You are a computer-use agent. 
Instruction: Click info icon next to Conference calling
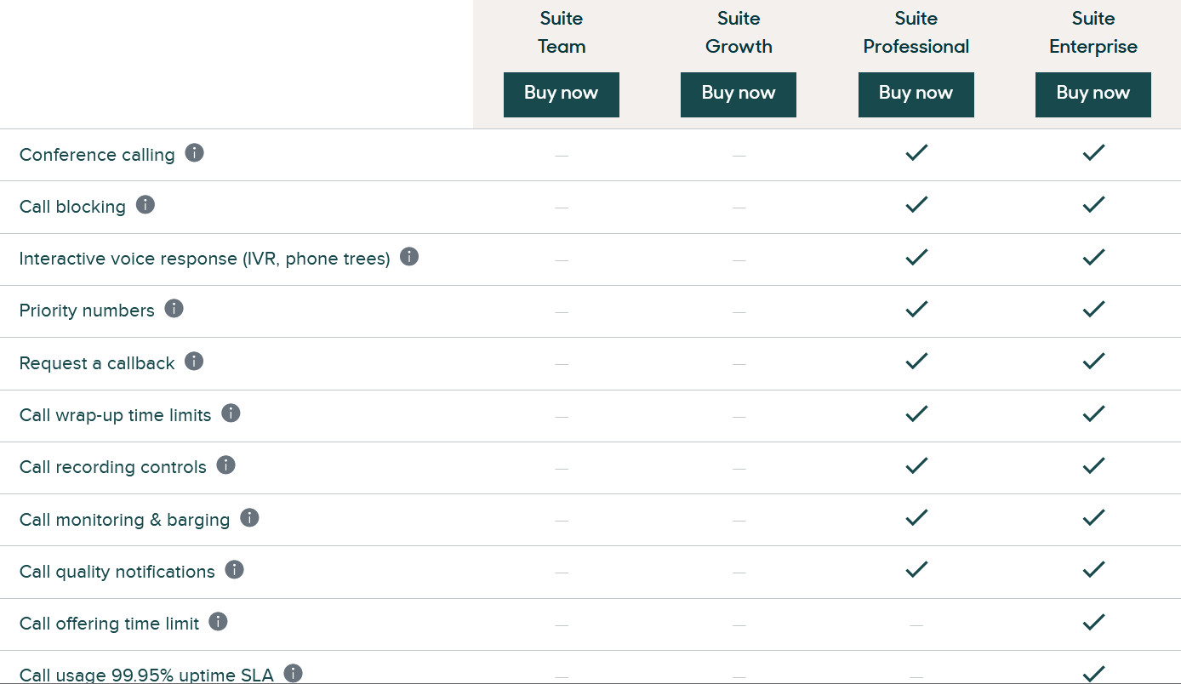click(x=195, y=153)
